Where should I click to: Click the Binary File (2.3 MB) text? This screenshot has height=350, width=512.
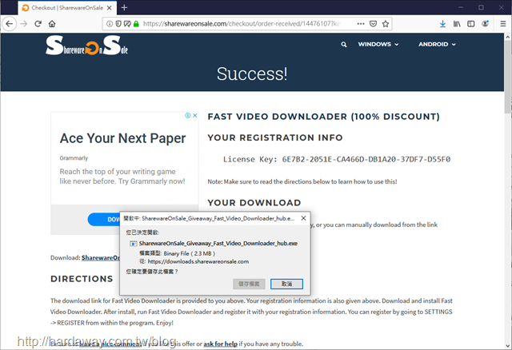tap(190, 253)
